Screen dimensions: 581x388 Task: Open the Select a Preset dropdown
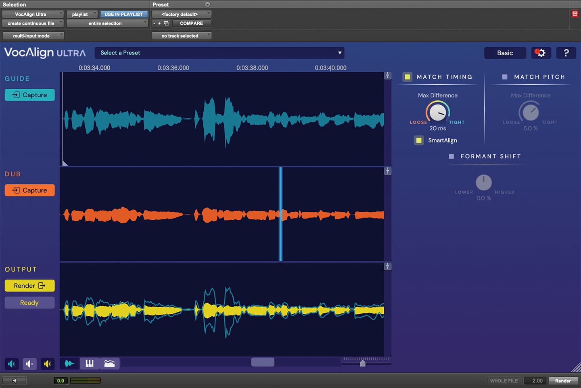(x=219, y=53)
